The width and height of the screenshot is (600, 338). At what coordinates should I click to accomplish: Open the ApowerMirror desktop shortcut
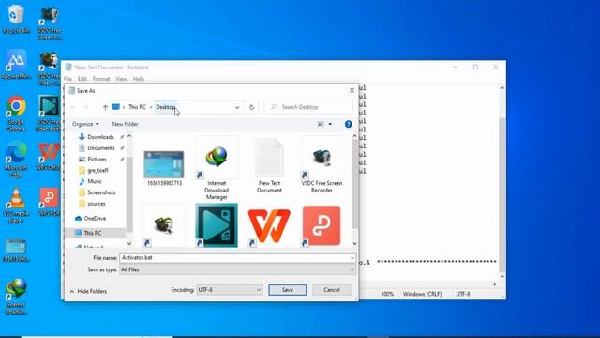coord(16,65)
